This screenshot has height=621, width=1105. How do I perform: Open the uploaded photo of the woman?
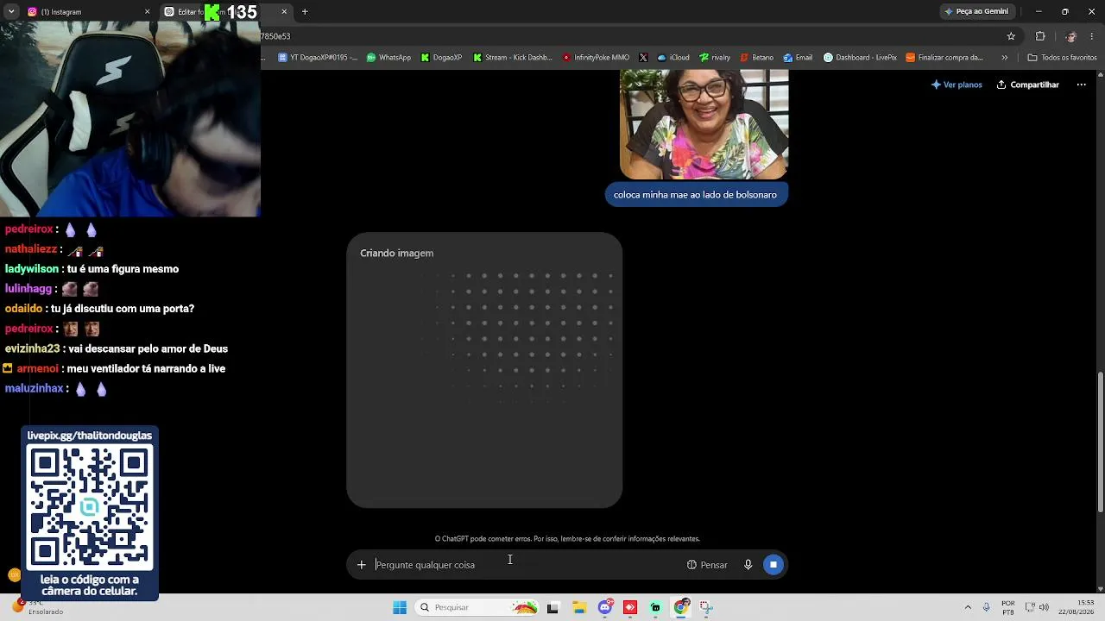point(704,124)
